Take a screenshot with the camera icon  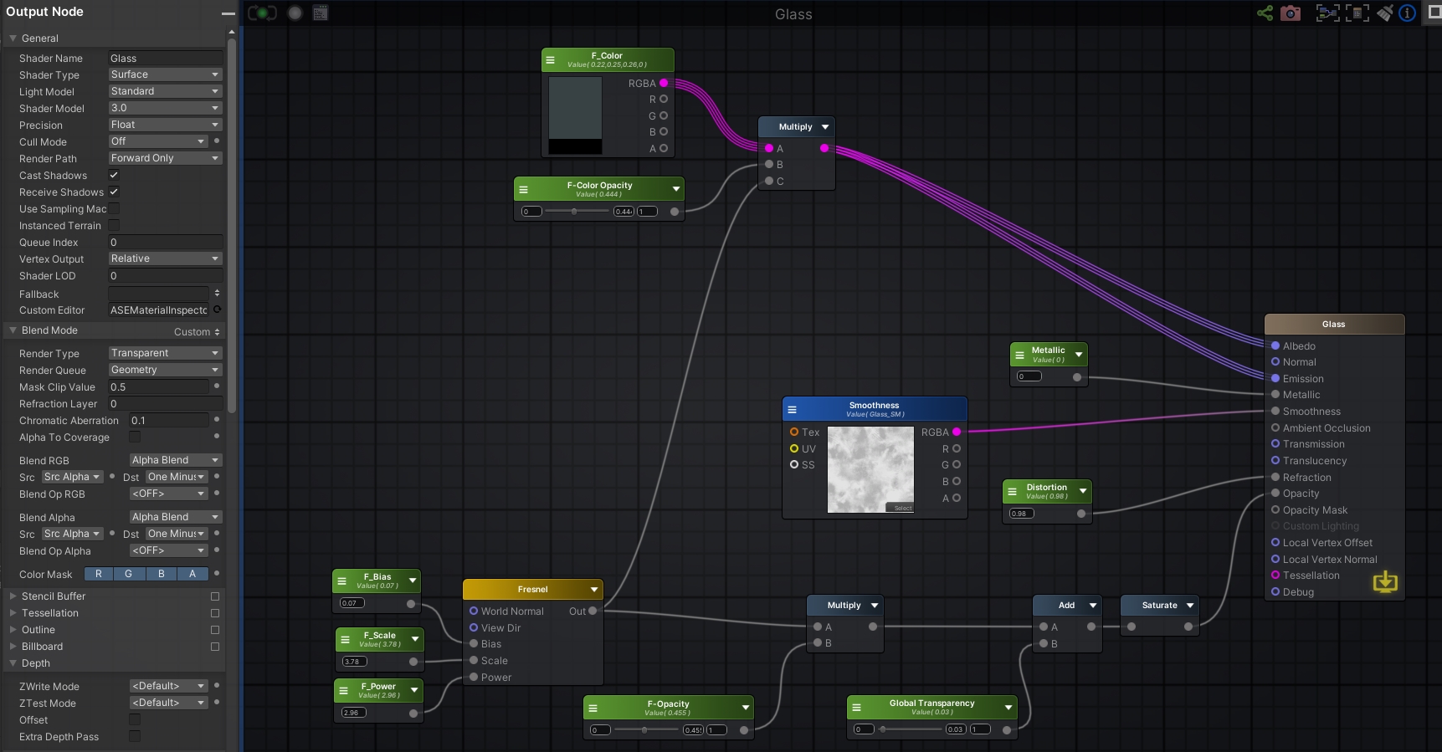coord(1291,13)
